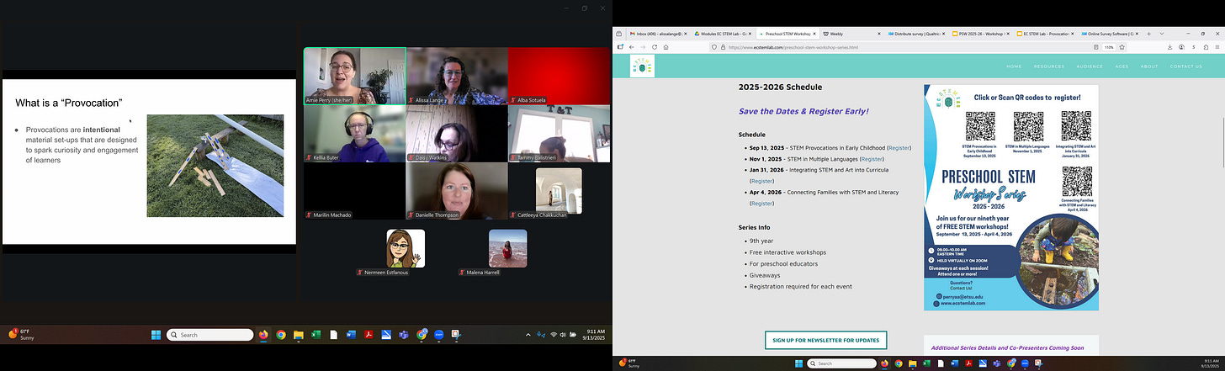
Task: Open the weather widget showing Sunny on left taskbar
Action: coord(21,334)
